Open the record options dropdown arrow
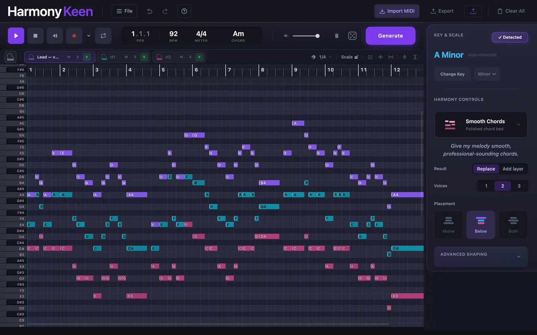Viewport: 537px width, 335px height. [89, 36]
